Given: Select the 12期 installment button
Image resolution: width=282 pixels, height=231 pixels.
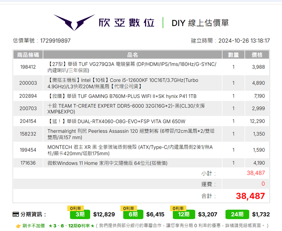Looking at the screenshot, I should (x=184, y=214).
